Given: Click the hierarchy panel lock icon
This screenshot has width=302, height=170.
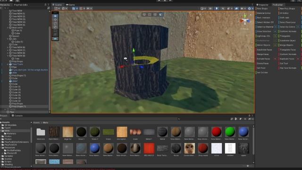Looking at the screenshot, I should [45, 5].
